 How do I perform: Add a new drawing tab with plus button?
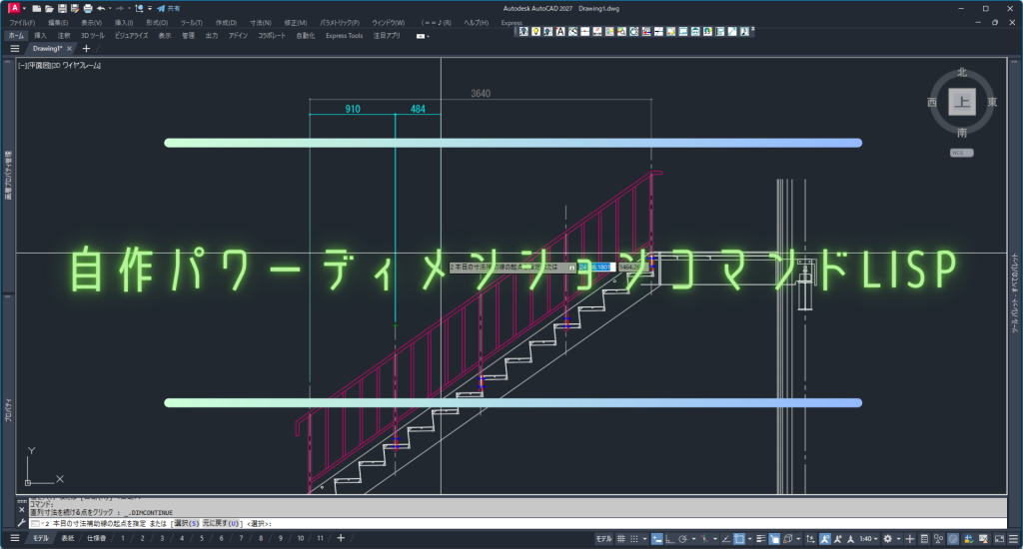click(x=86, y=48)
